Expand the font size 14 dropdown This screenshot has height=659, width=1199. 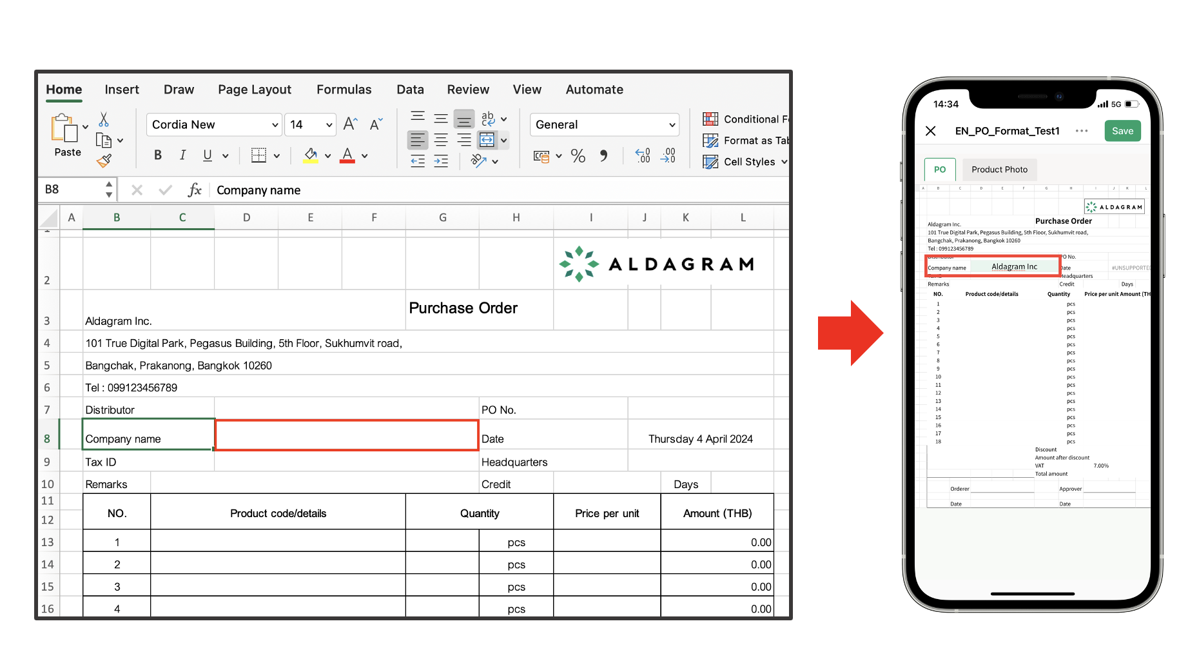click(x=329, y=125)
